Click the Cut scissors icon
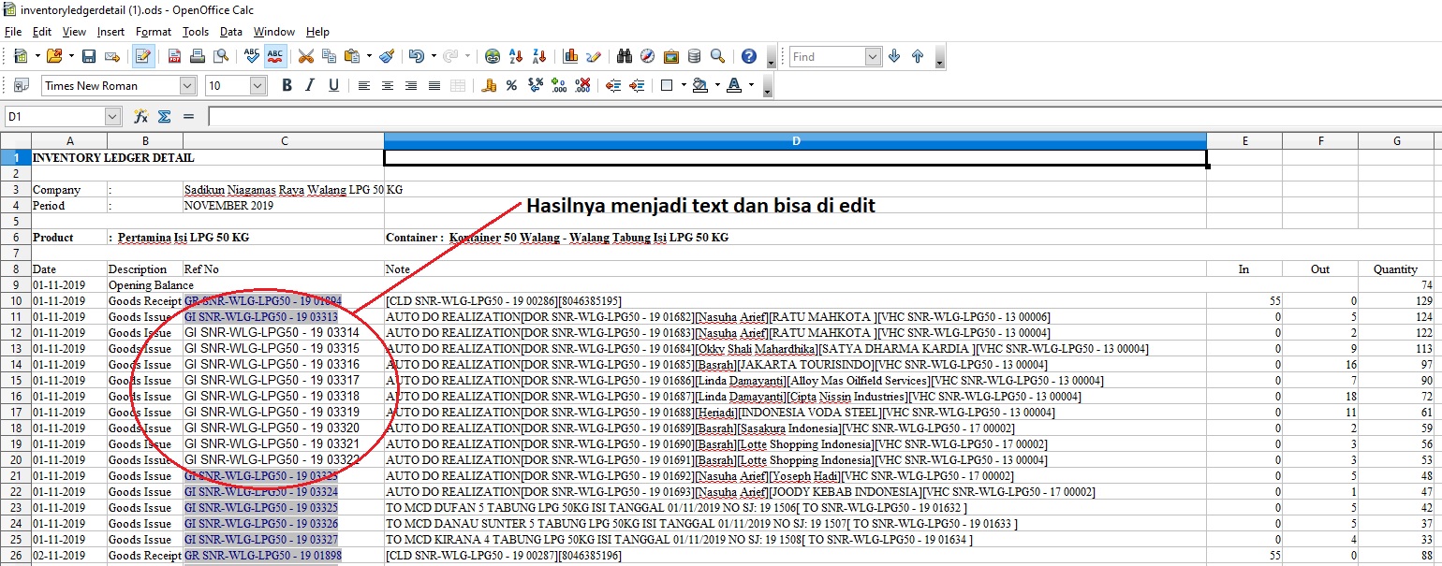The width and height of the screenshot is (1442, 566). tap(306, 56)
